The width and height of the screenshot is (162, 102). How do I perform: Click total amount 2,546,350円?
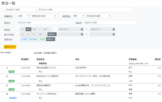click(x=50, y=53)
